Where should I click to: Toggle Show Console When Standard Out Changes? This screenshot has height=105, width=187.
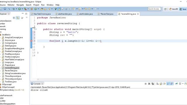(x=168, y=84)
